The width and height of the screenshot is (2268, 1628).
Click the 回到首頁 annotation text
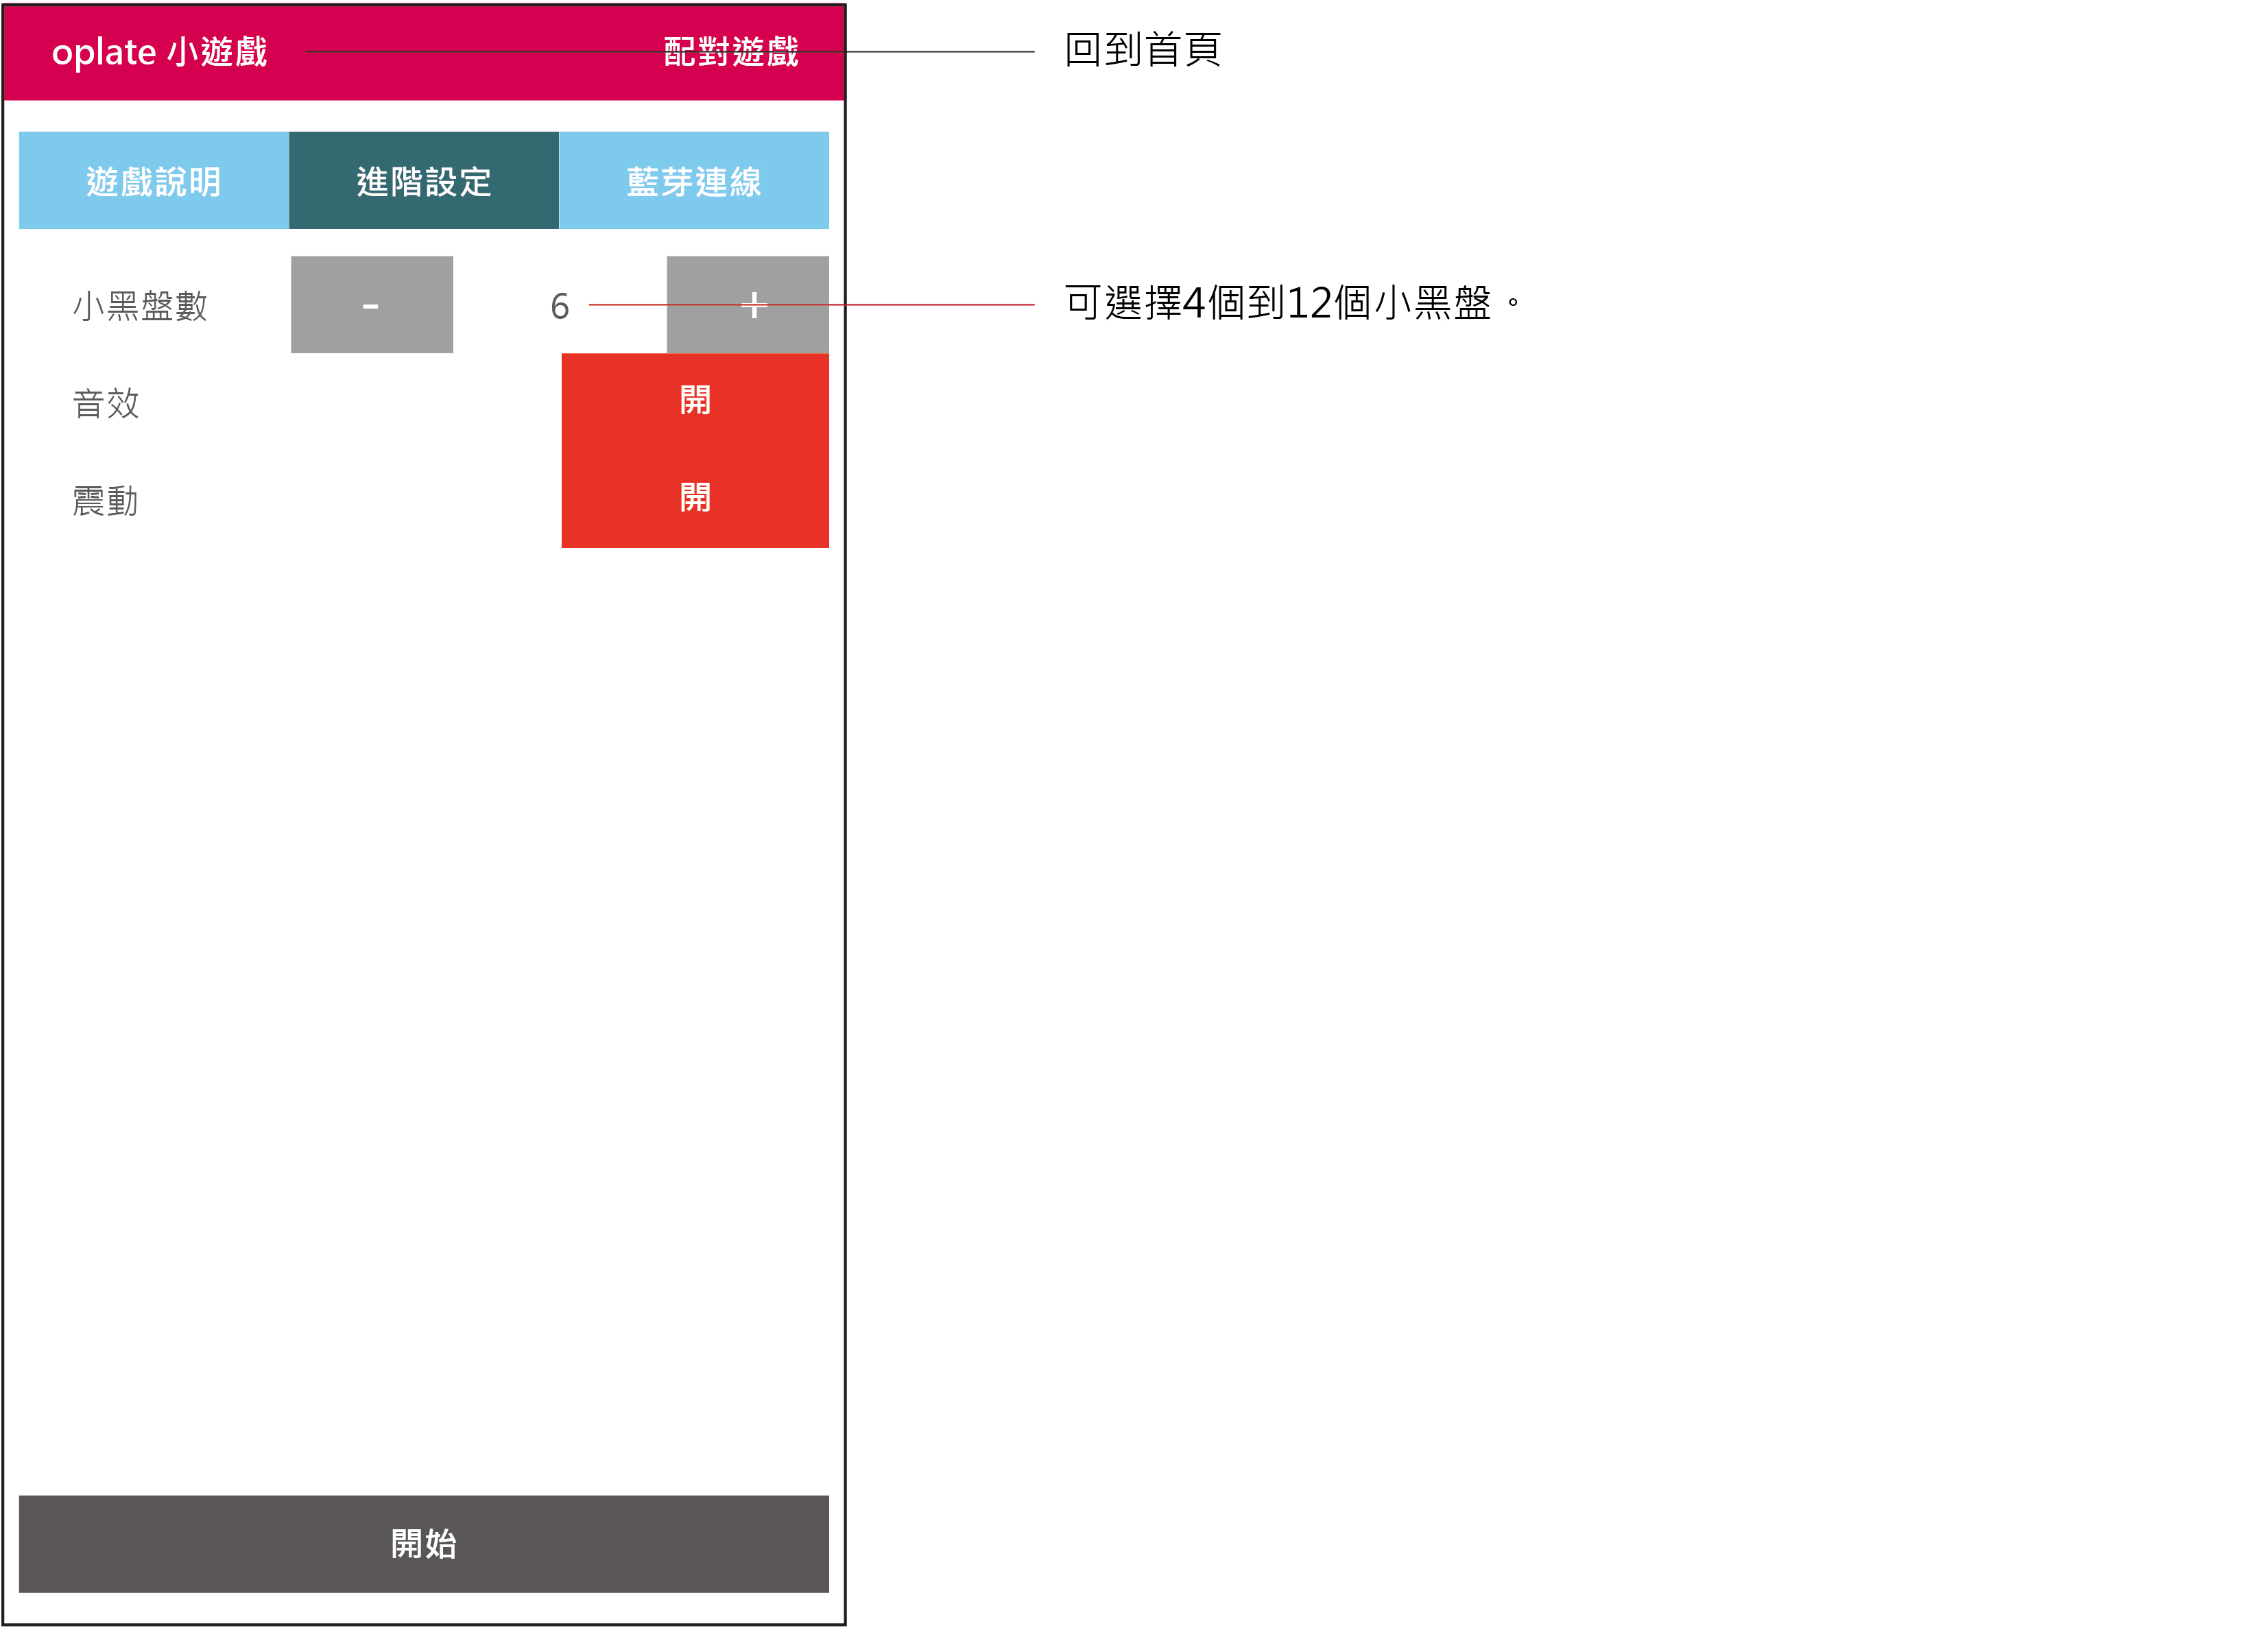coord(1142,50)
